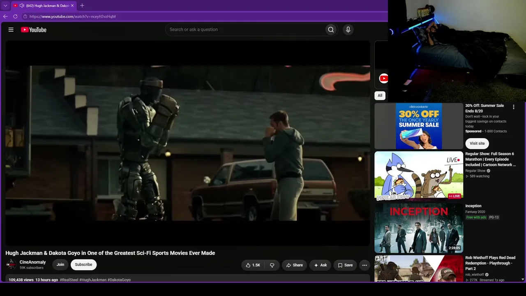Save the video to a playlist
Image resolution: width=526 pixels, height=296 pixels.
(345, 265)
